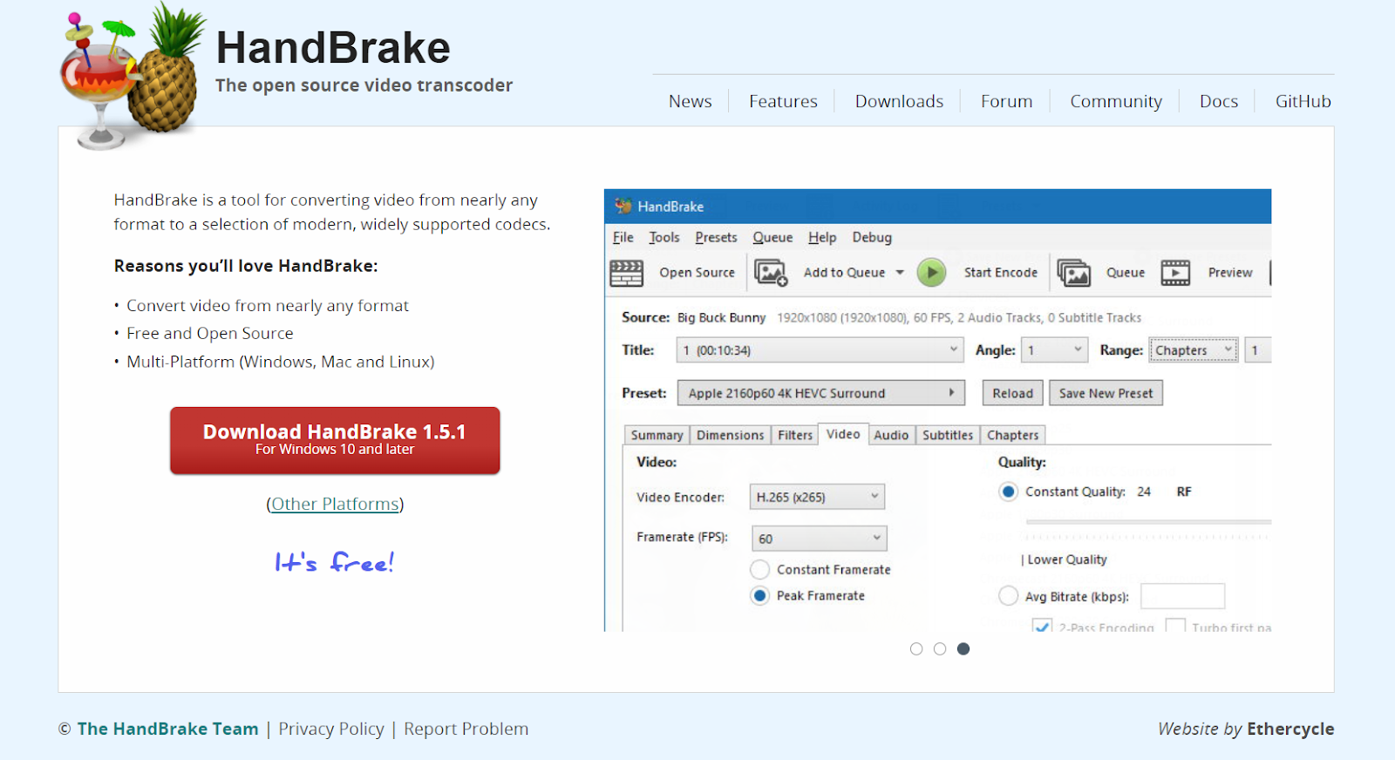
Task: Switch to the Chapters tab
Action: 1012,435
